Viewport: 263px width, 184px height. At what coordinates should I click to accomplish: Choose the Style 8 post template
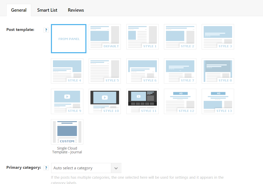pos(218,71)
